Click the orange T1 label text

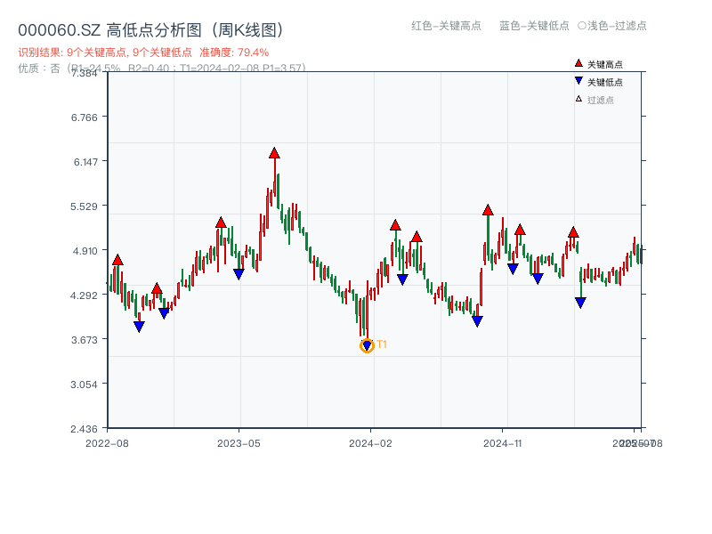point(382,344)
